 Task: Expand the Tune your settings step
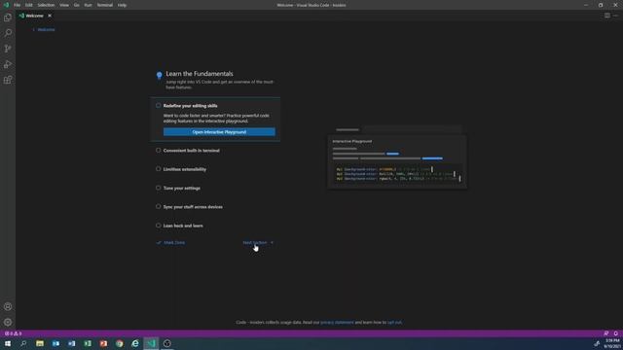[x=182, y=188]
